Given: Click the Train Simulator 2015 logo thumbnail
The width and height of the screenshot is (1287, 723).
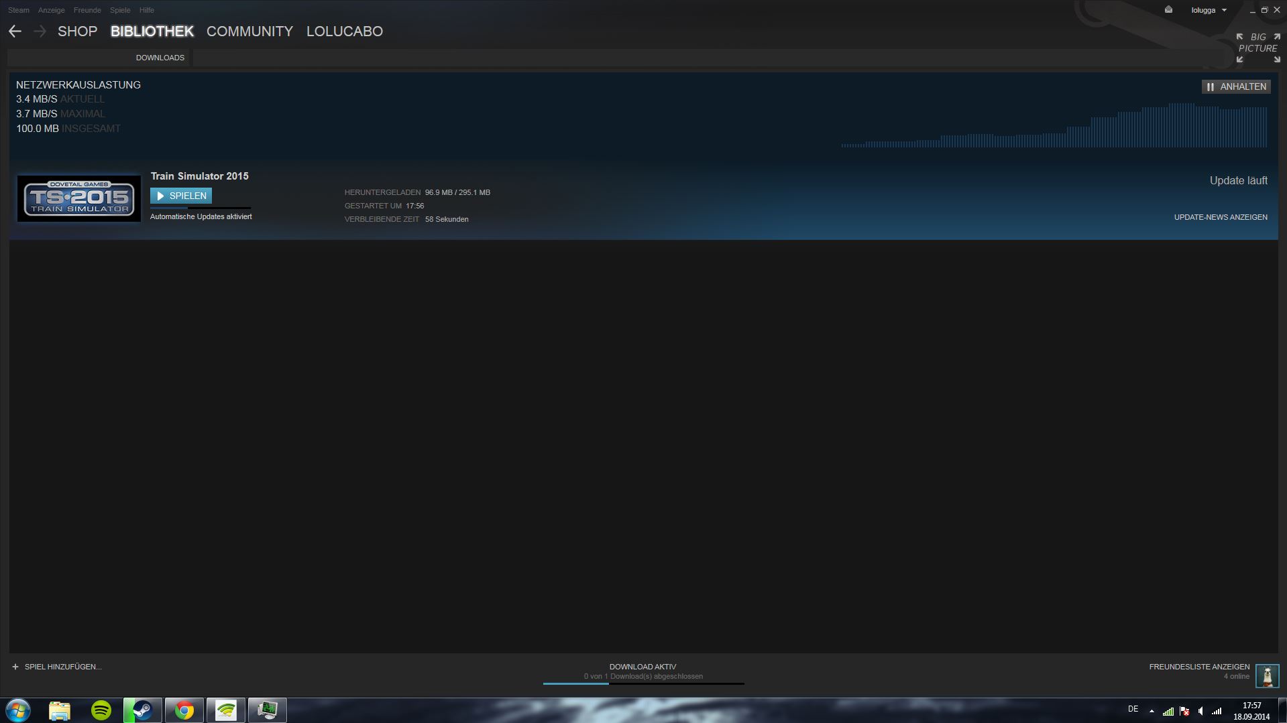Looking at the screenshot, I should pos(79,198).
